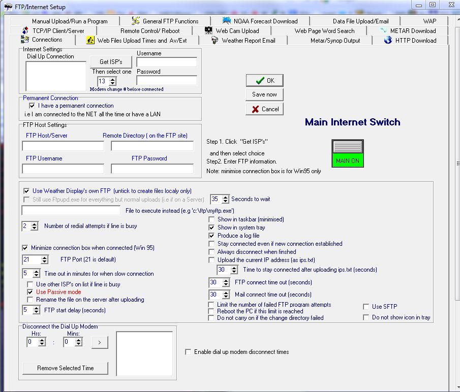Click the Get ISP's button

tap(111, 62)
